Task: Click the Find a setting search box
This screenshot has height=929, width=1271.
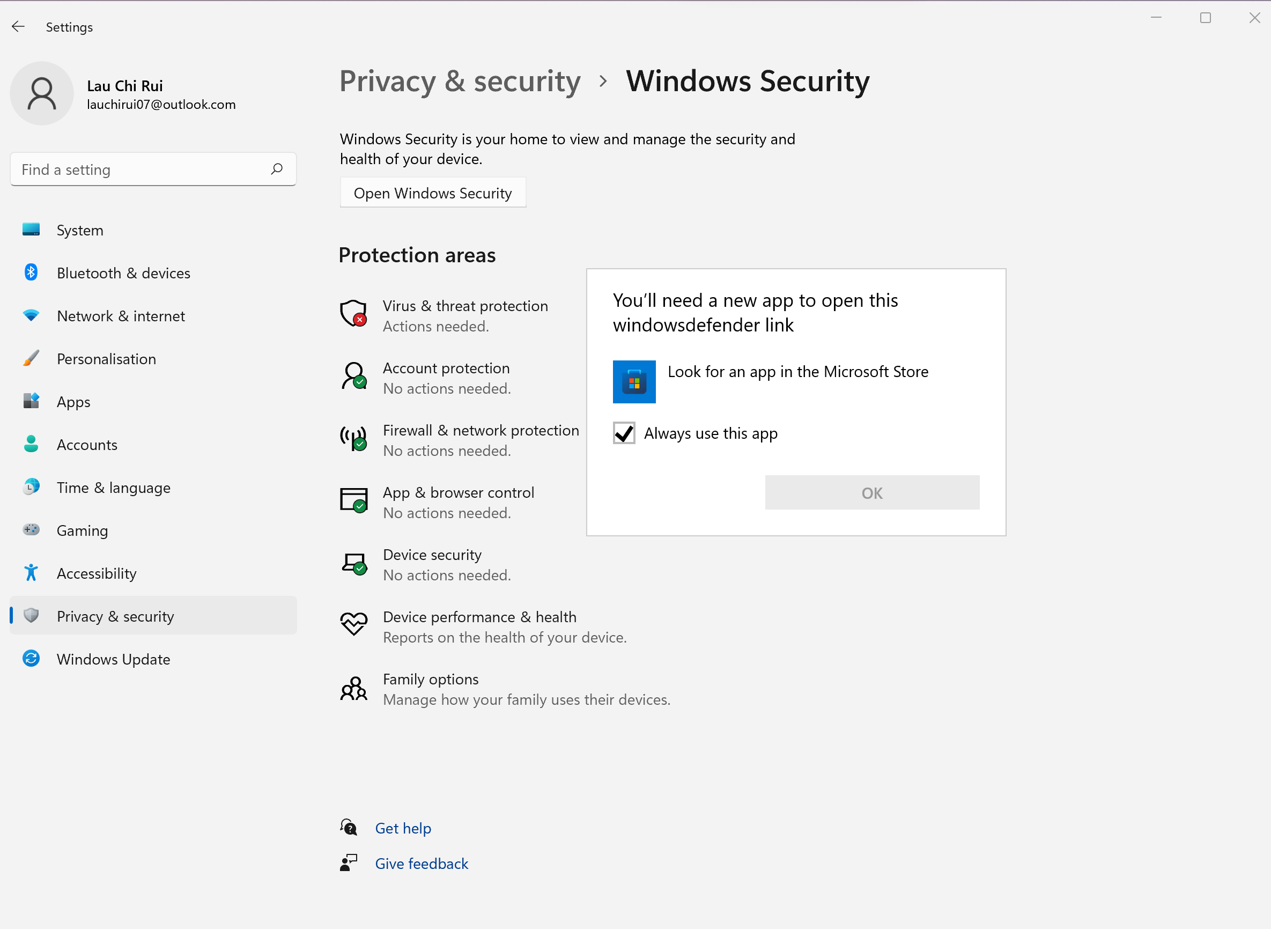Action: [x=153, y=169]
